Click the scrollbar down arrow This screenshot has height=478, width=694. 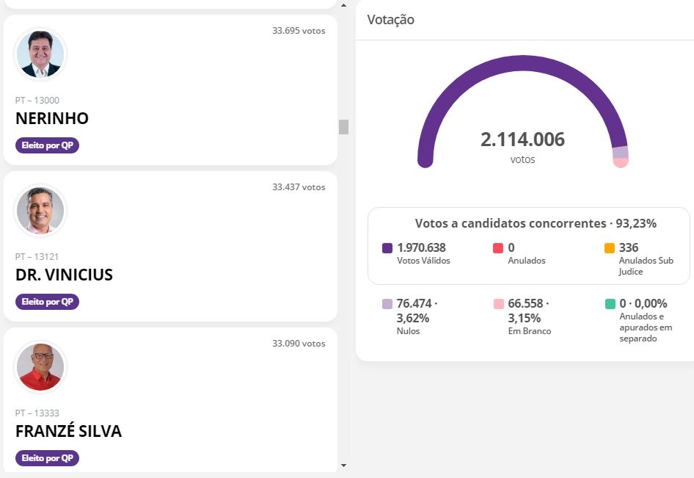tap(344, 466)
